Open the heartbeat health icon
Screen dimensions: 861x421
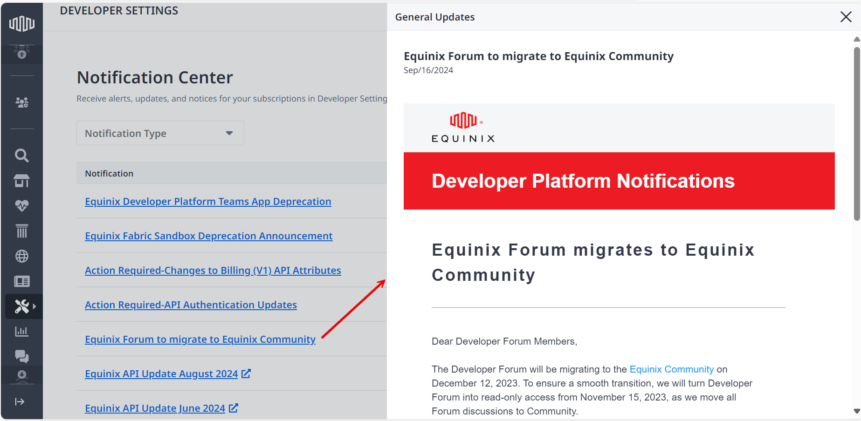[x=22, y=205]
